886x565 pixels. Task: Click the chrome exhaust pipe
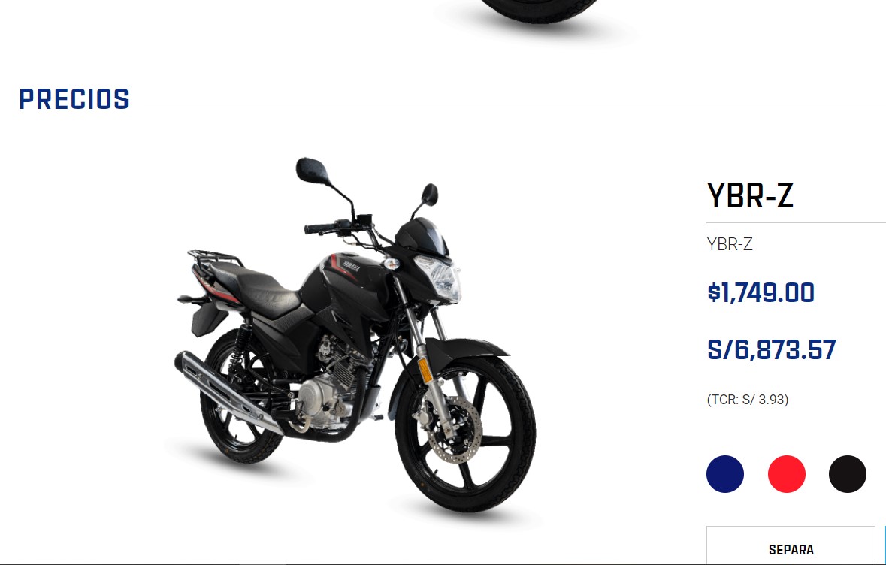tap(227, 390)
